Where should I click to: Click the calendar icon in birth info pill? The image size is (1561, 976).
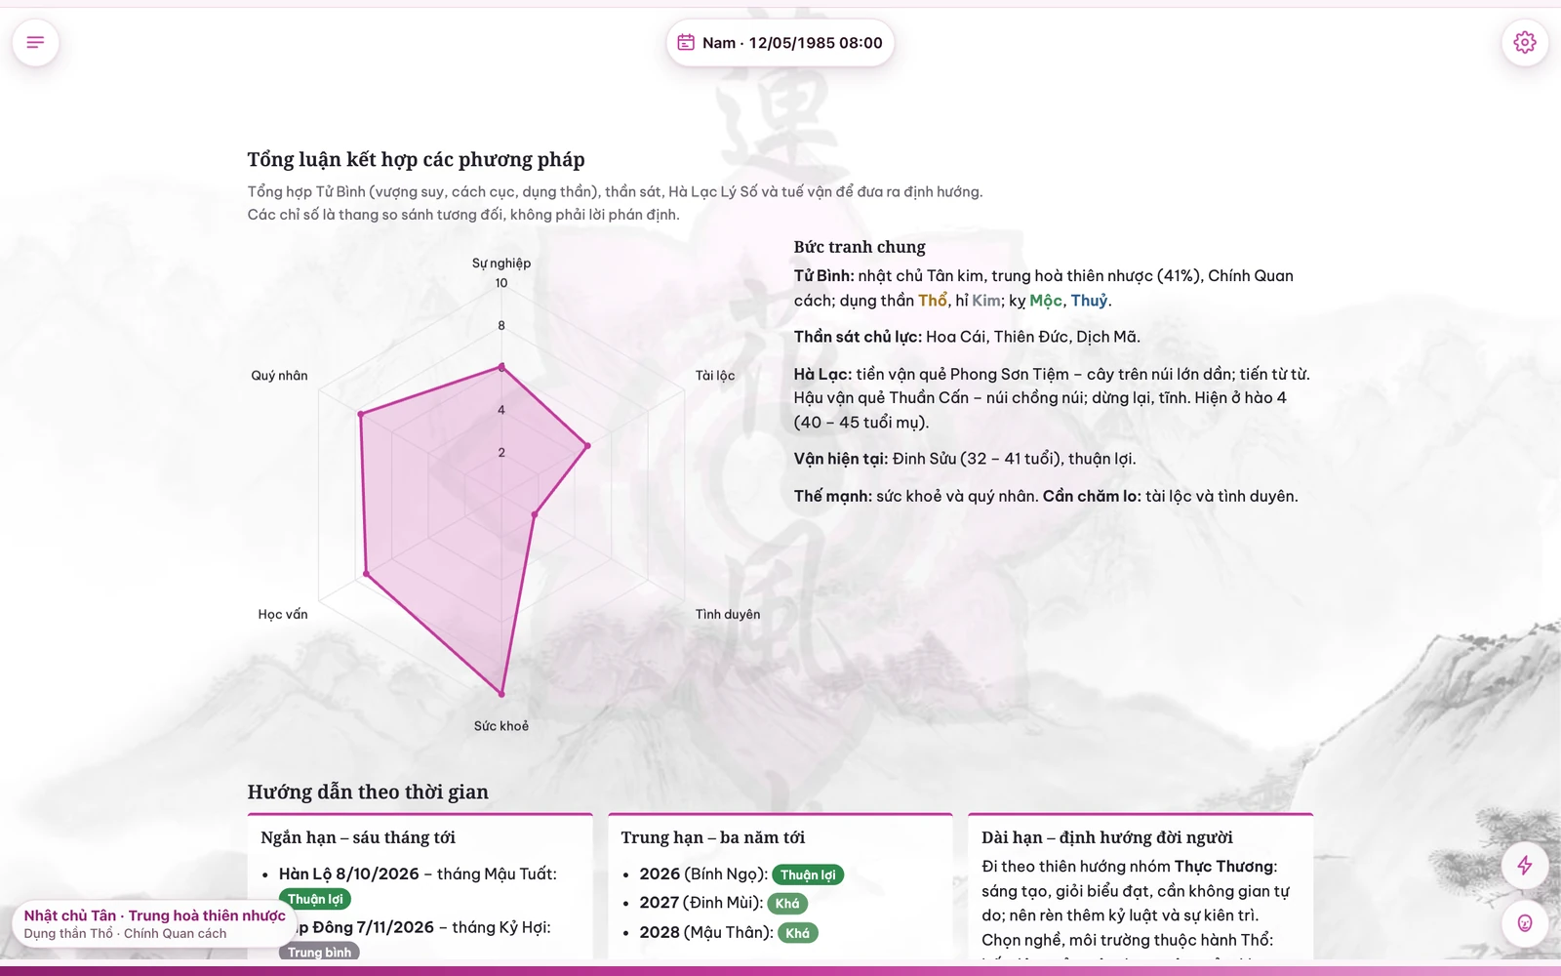pos(686,43)
